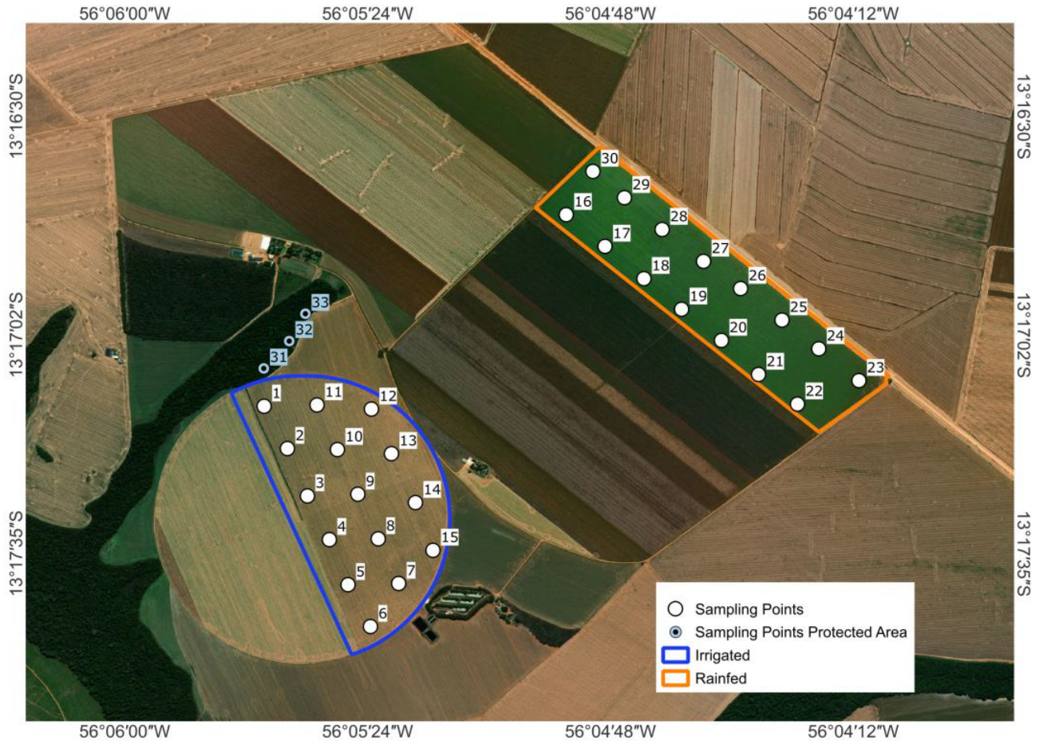Select sampling point 14 circle
The height and width of the screenshot is (744, 1039).
coord(415,502)
